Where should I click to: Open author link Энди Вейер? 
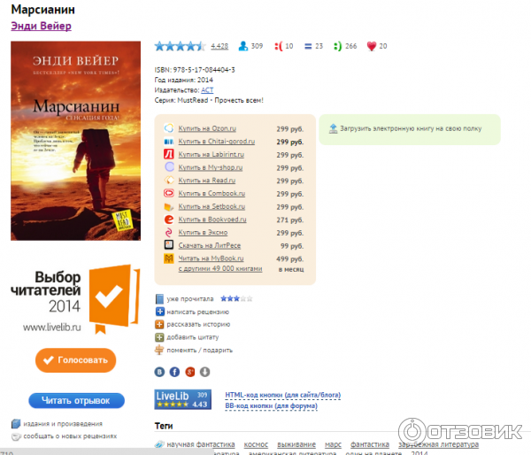coord(41,26)
